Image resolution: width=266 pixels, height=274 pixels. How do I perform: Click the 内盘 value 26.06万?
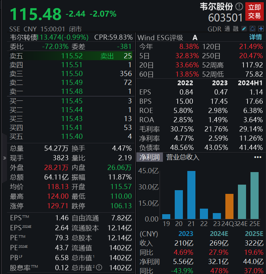pos(119,168)
